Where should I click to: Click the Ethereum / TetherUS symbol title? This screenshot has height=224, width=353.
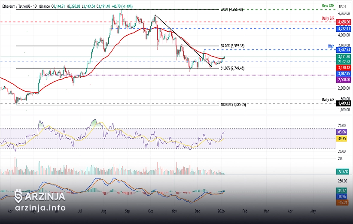click(17, 6)
